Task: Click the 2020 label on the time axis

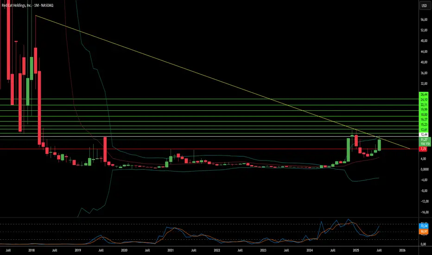Action: coord(124,250)
